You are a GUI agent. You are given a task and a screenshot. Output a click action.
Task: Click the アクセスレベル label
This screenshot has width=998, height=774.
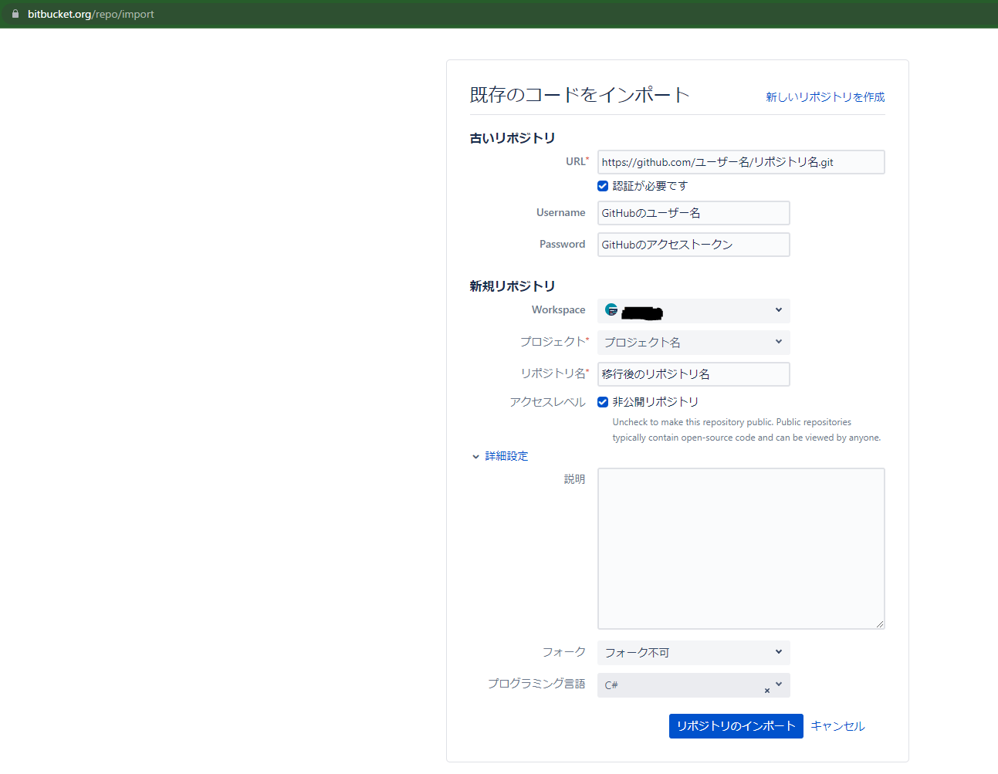(547, 402)
